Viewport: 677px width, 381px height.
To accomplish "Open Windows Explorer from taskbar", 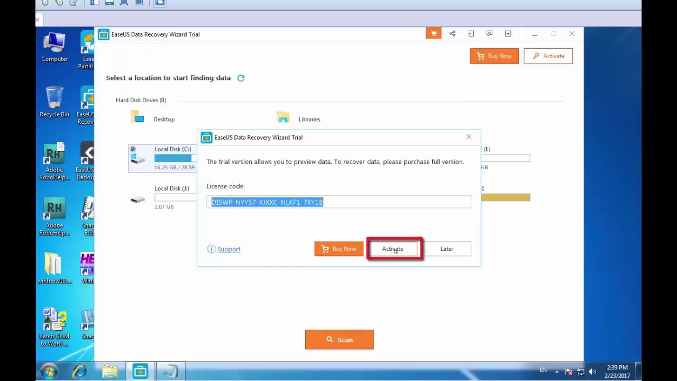I will tap(110, 372).
